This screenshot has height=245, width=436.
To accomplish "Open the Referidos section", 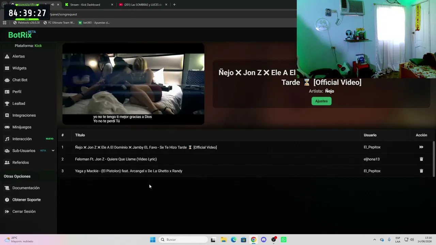I will [21, 163].
